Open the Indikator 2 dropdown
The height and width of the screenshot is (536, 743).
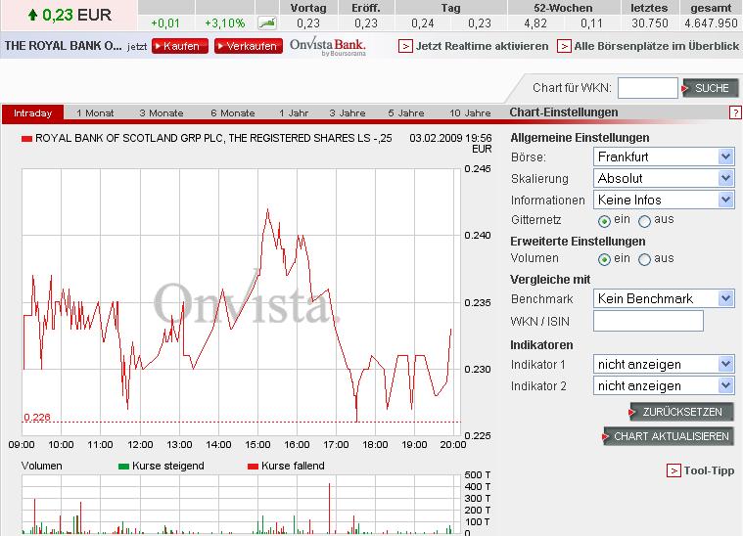(x=664, y=386)
